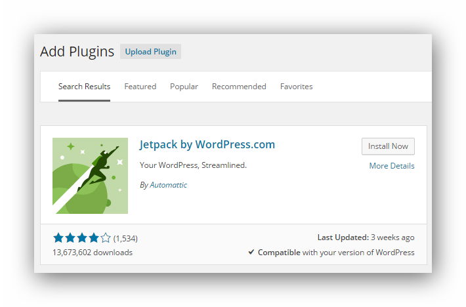Click the Add Plugins heading
This screenshot has height=307, width=466.
point(77,52)
